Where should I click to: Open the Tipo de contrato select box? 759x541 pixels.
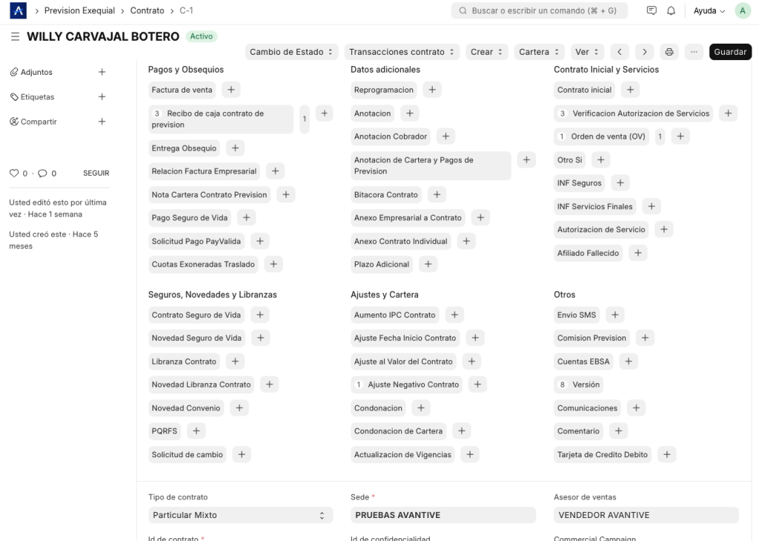click(239, 515)
